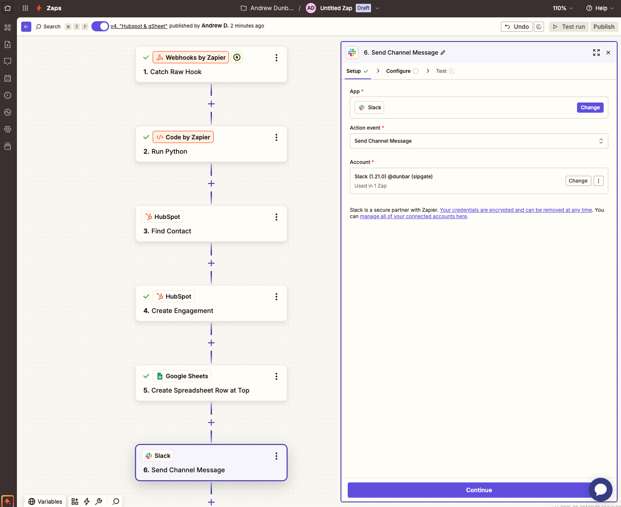The height and width of the screenshot is (507, 621).
Task: Click the Continue button
Action: (479, 490)
